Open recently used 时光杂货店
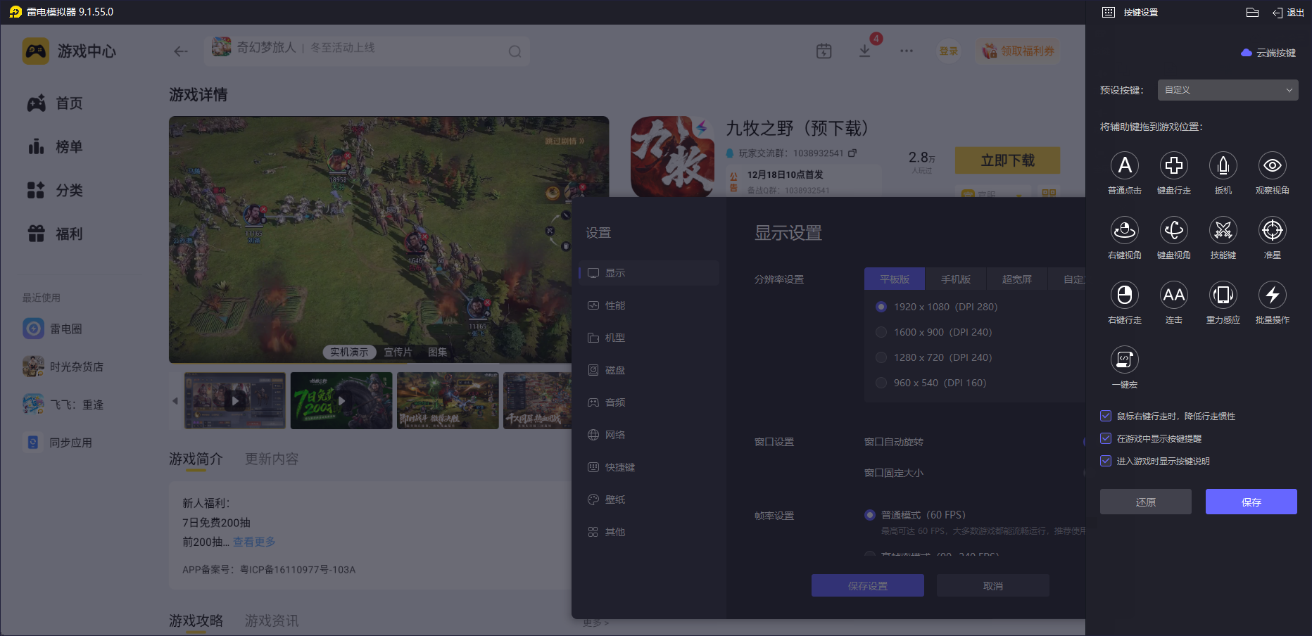Screen dimensions: 1312x636 [x=63, y=367]
